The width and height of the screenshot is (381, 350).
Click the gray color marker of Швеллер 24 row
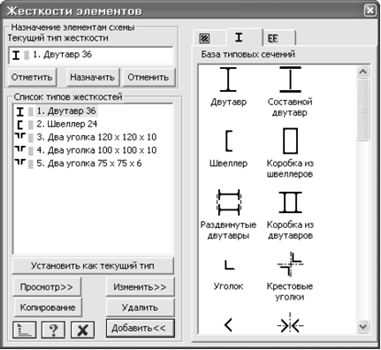pos(31,125)
